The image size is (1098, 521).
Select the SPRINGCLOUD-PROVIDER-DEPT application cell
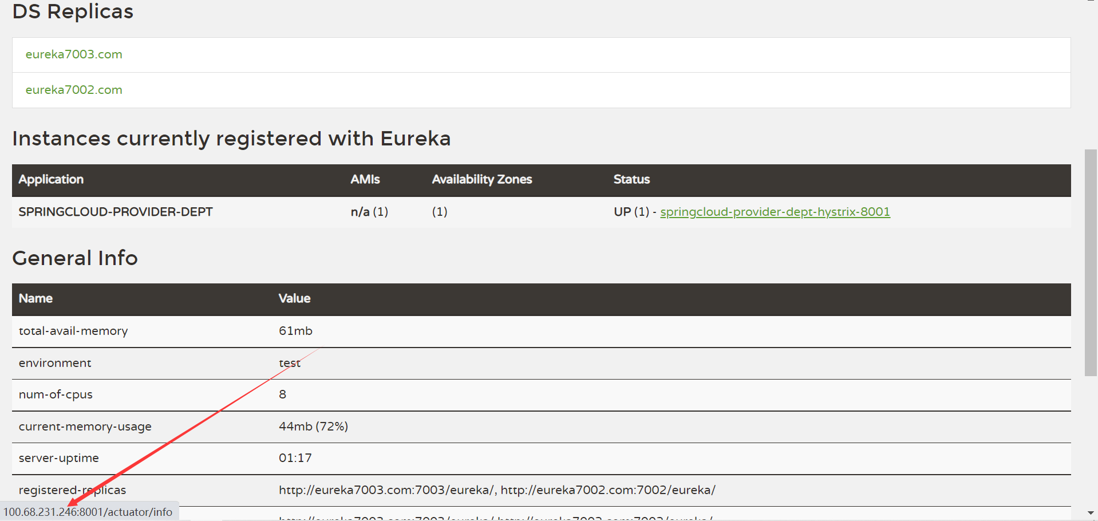tap(116, 212)
